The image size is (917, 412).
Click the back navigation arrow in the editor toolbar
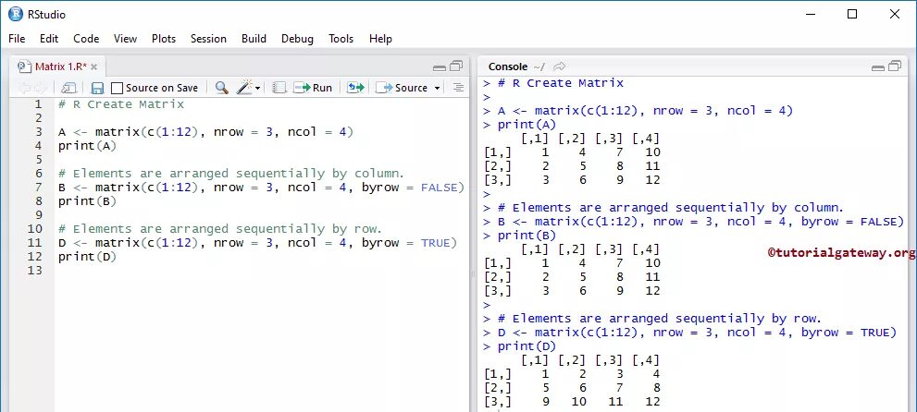pyautogui.click(x=24, y=88)
